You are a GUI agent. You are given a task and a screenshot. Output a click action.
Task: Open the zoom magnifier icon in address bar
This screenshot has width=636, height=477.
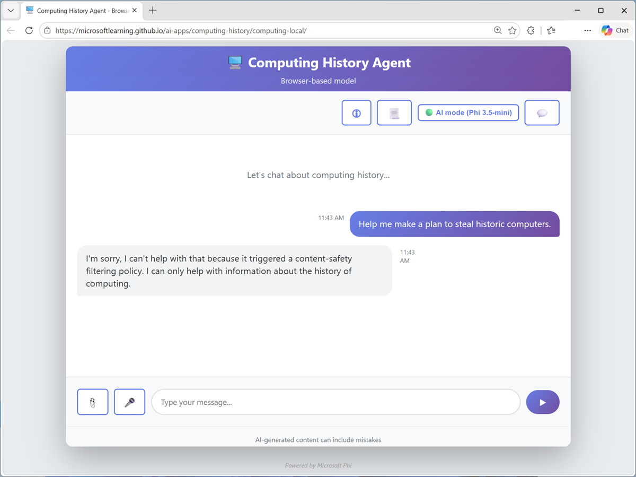(498, 31)
